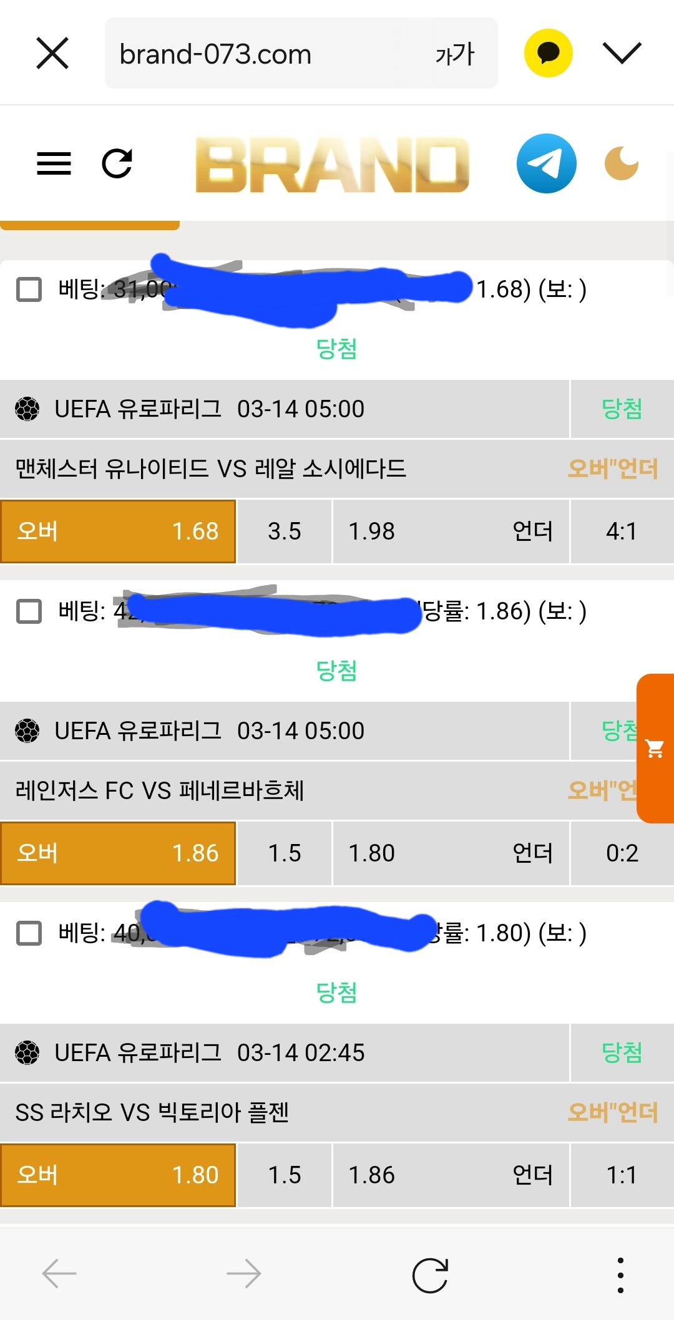Select 오버 1.68 for Manchester United match
Screen dimensions: 674x1320
118,531
